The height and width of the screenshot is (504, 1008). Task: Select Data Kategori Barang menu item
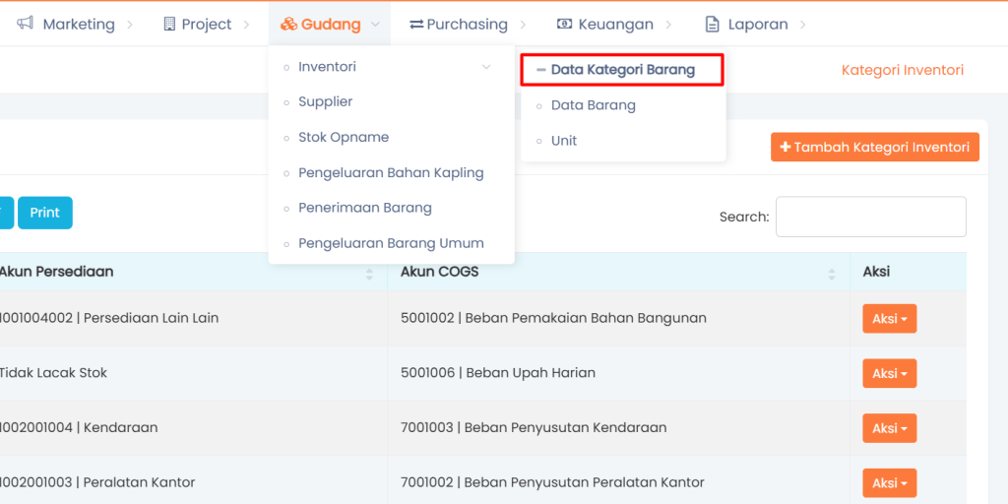point(622,70)
